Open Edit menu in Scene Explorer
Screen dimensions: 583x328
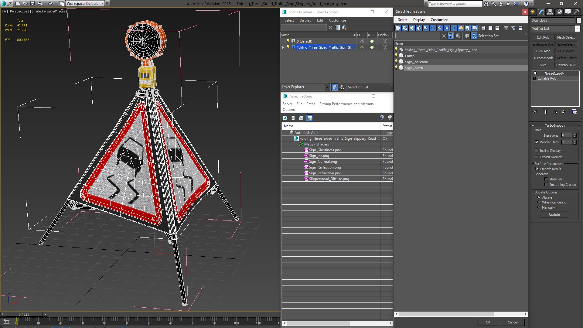pyautogui.click(x=320, y=20)
